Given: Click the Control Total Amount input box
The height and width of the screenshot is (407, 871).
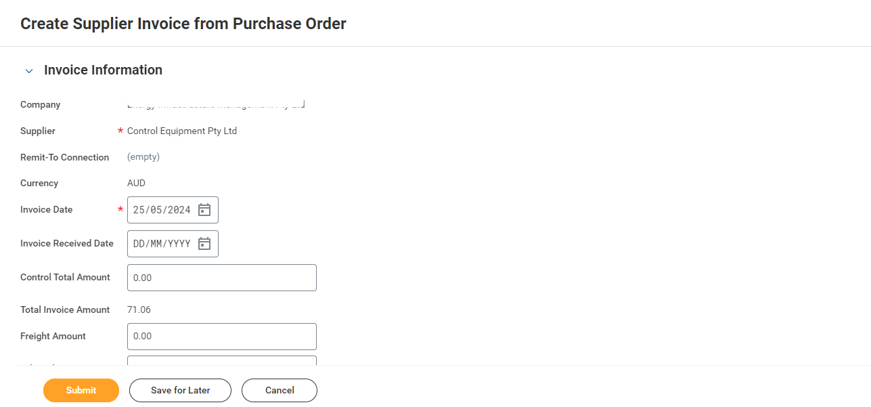Looking at the screenshot, I should tap(221, 278).
